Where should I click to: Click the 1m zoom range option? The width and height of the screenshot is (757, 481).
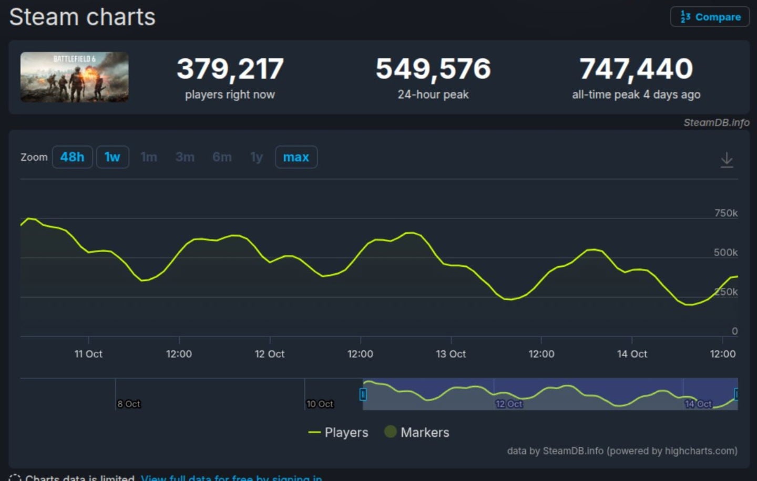point(149,156)
